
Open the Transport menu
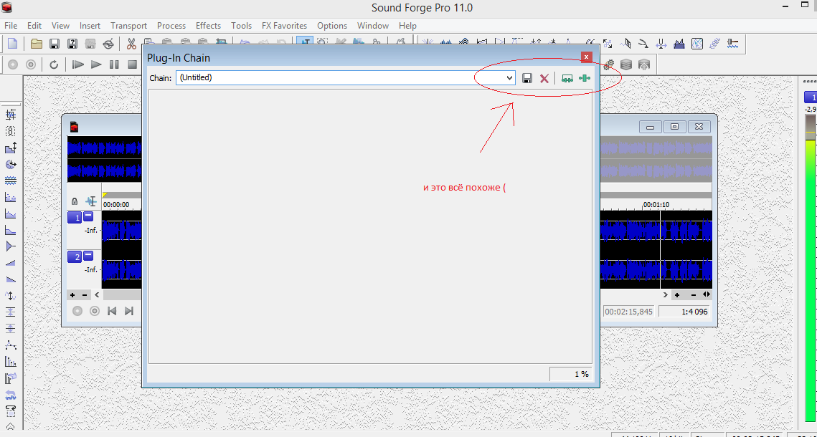[x=128, y=26]
